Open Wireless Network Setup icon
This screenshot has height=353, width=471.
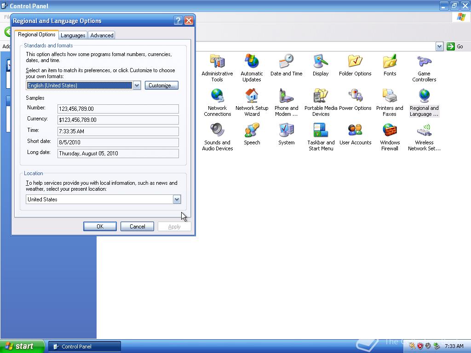click(424, 130)
